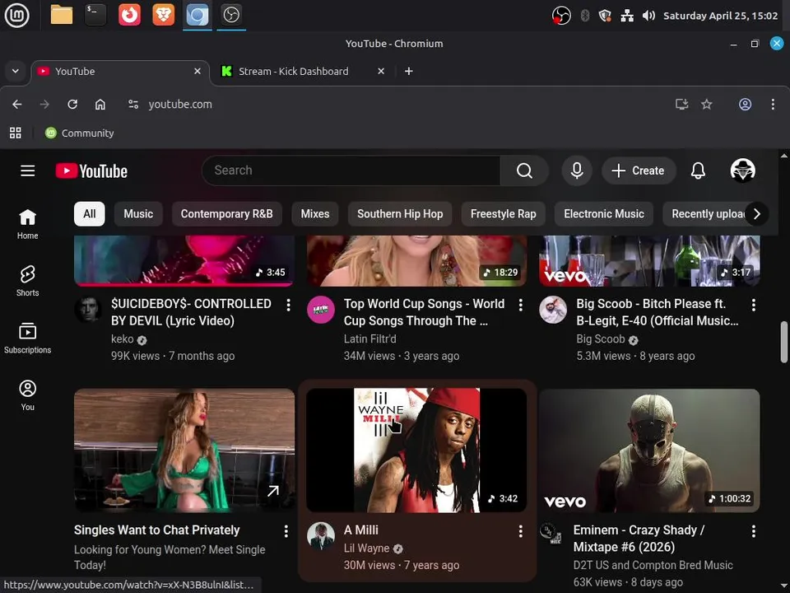Open YouTube notifications bell
Screen dimensions: 790x593
tap(698, 170)
